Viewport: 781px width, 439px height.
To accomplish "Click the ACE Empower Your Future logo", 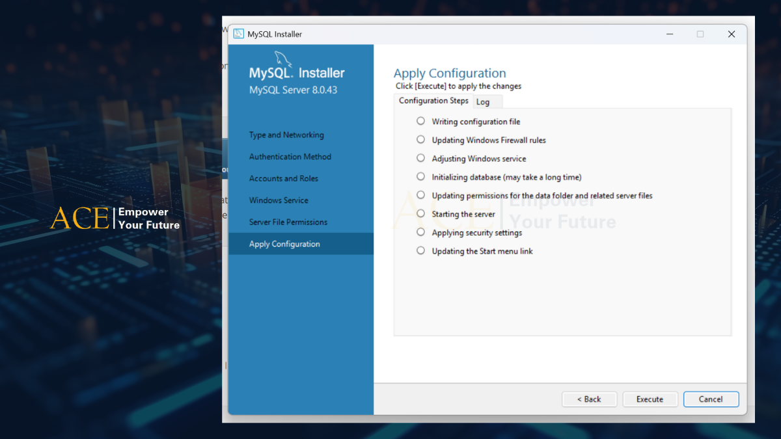I will [115, 219].
